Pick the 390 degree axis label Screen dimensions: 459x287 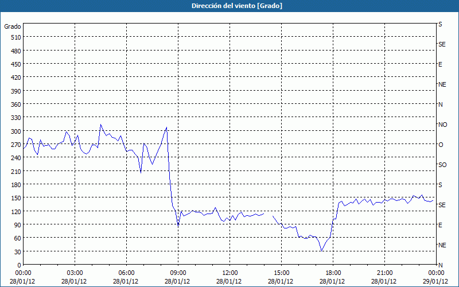point(16,91)
